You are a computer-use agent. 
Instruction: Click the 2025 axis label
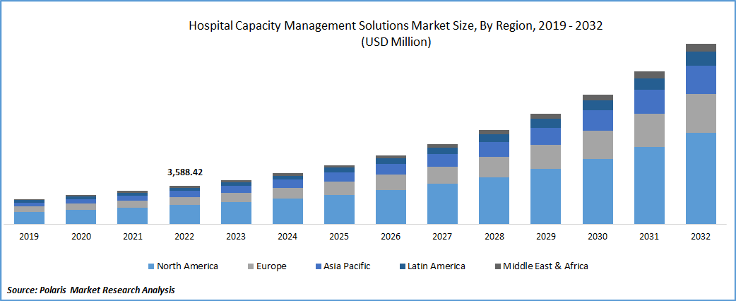coord(339,237)
